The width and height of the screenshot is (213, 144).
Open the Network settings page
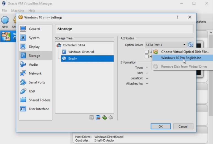35,73
